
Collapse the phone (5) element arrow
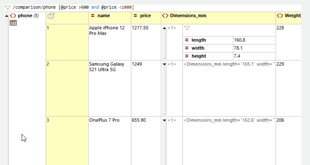tap(6, 16)
